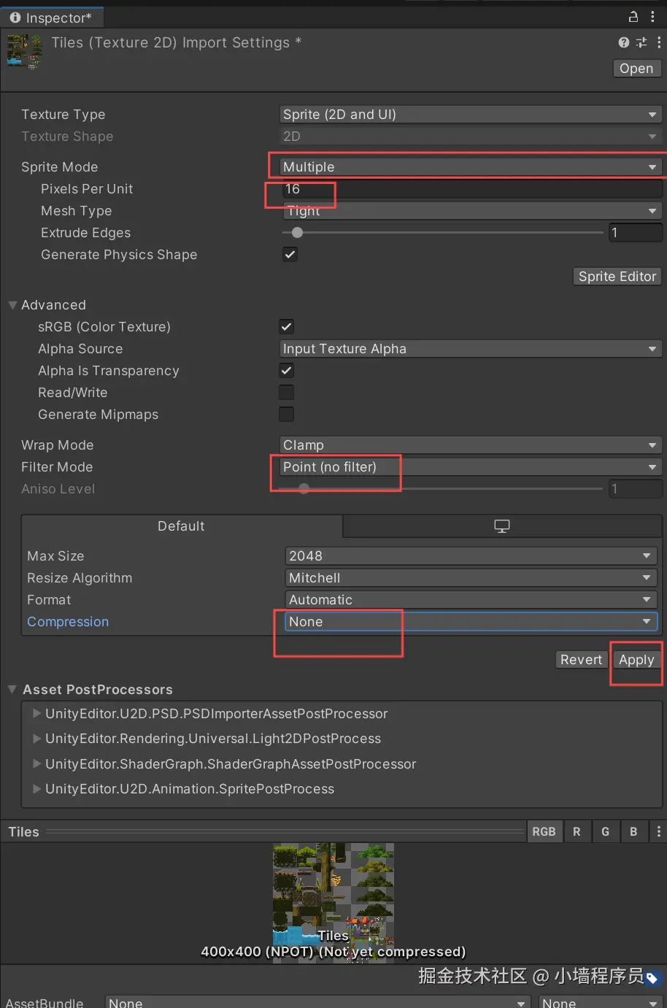Show R channel in preview
This screenshot has height=1008, width=667.
click(x=577, y=831)
